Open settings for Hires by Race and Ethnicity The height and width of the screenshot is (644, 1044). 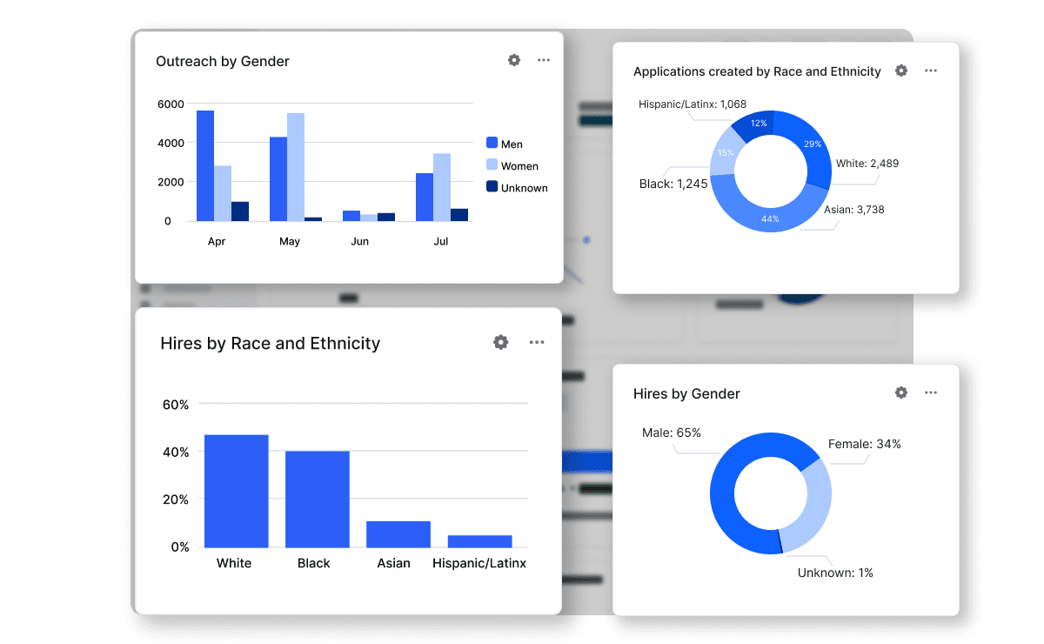tap(500, 342)
